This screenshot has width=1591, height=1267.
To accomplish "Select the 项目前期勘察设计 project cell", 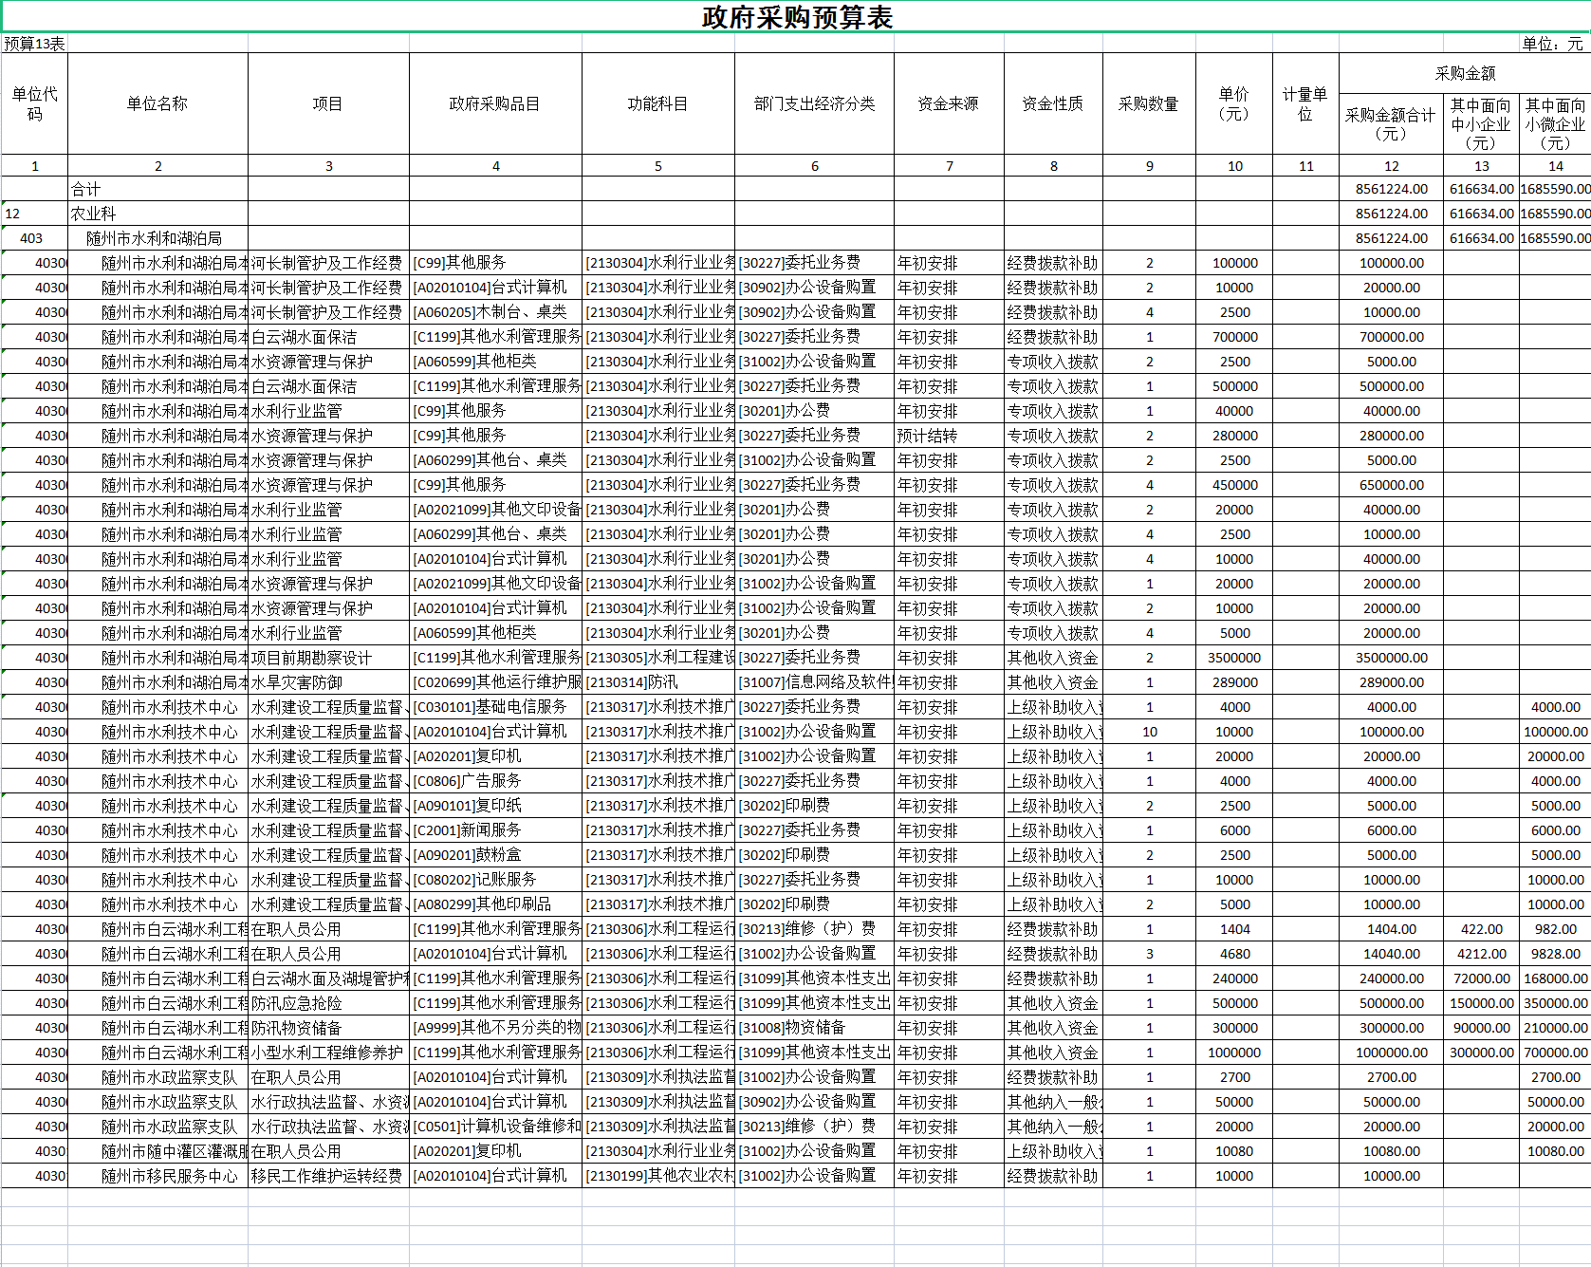I will point(328,658).
